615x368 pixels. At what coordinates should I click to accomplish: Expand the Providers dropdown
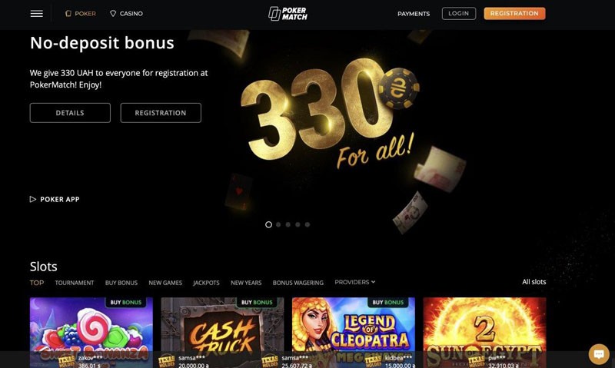coord(355,282)
